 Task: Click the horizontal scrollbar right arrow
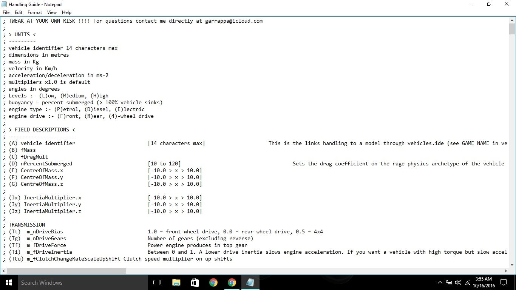506,271
